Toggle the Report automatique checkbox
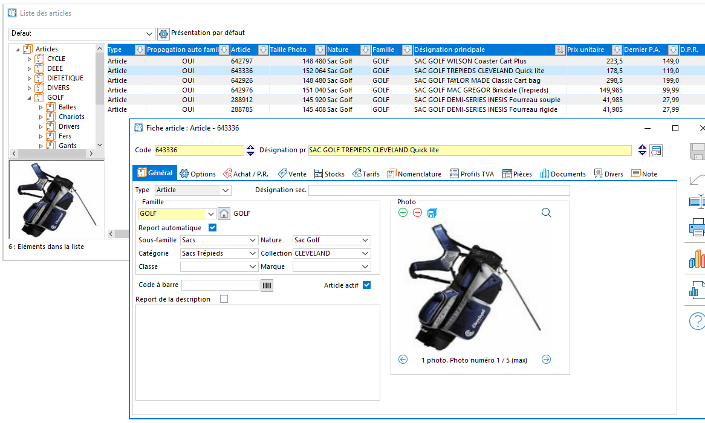The height and width of the screenshot is (423, 705). (x=213, y=228)
